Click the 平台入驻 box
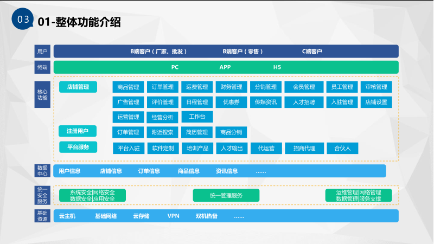Image resolution: width=434 pixels, height=244 pixels. click(129, 148)
